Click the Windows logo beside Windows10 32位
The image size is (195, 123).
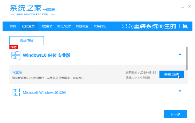pos(16,92)
